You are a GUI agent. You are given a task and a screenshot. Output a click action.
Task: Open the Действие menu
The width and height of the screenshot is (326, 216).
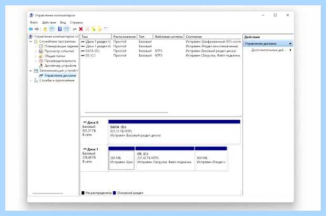(49, 23)
